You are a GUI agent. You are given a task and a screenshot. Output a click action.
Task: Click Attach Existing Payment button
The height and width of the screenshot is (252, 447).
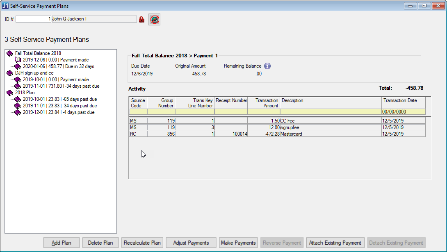[335, 243]
